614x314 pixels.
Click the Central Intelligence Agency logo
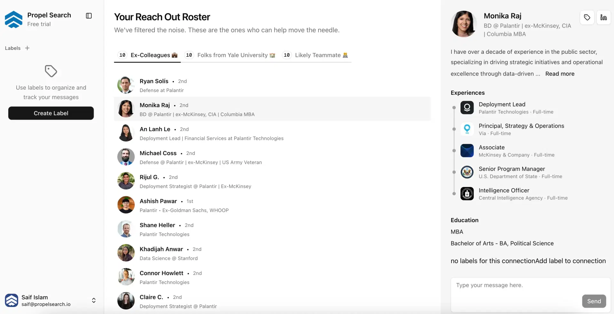click(467, 193)
